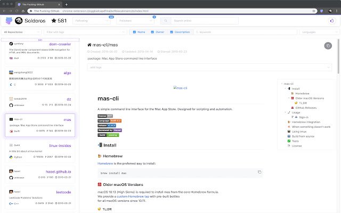The height and width of the screenshot is (213, 341).
Task: Click the purple GitHub cat logo in the header
Action: tap(9, 21)
